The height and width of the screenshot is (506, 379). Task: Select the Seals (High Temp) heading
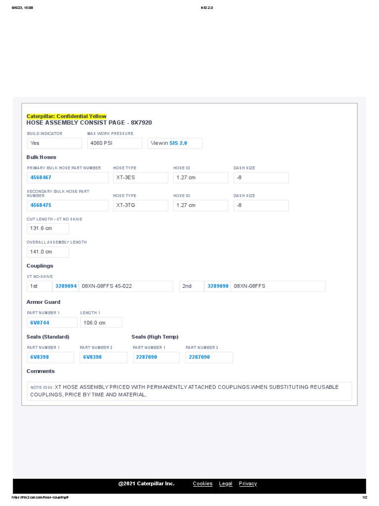[155, 337]
